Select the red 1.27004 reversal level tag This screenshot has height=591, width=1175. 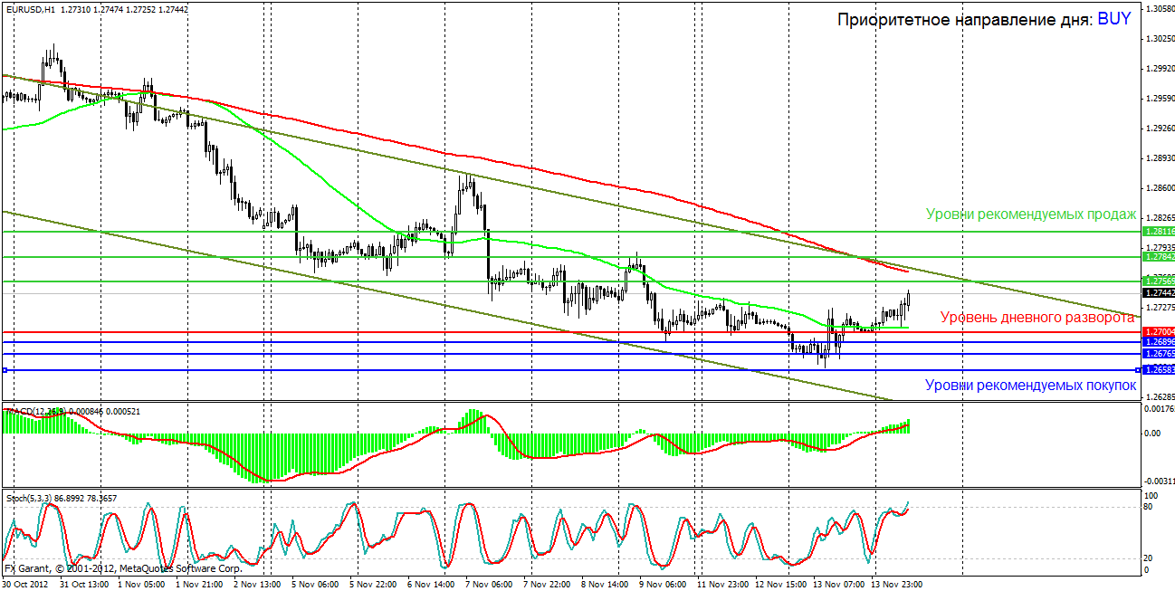[1159, 332]
